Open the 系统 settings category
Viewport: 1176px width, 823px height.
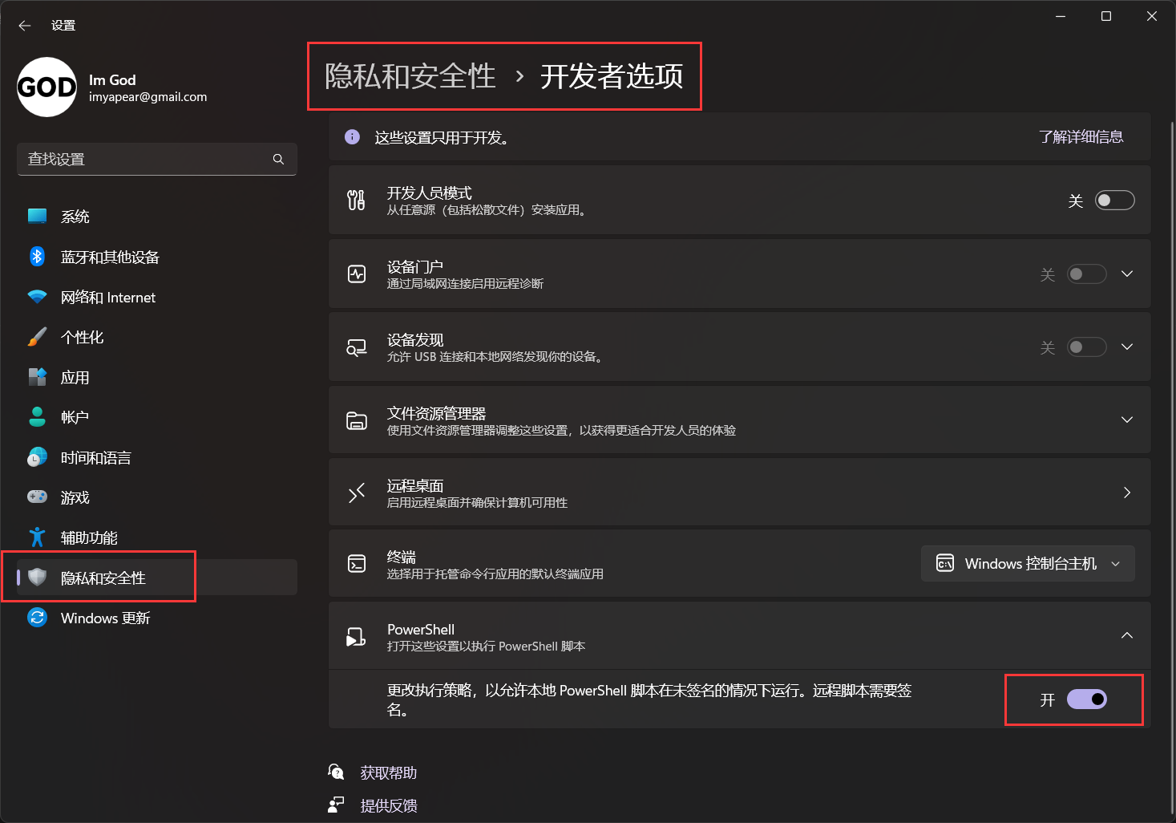[75, 217]
